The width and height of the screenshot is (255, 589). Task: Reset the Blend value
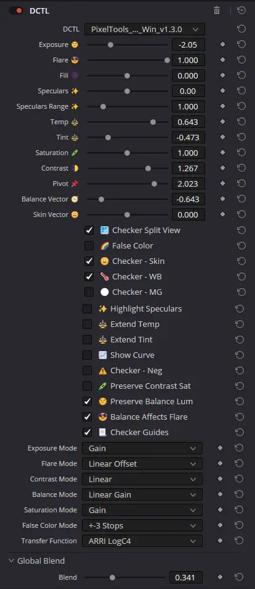239,577
